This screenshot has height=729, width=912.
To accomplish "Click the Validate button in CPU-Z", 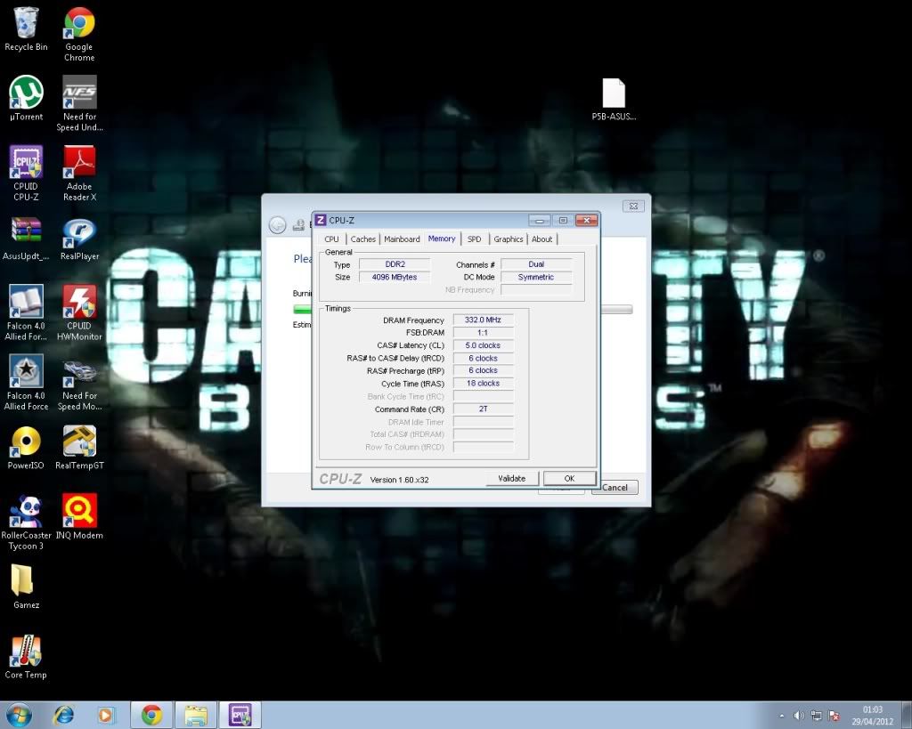I will pos(512,479).
